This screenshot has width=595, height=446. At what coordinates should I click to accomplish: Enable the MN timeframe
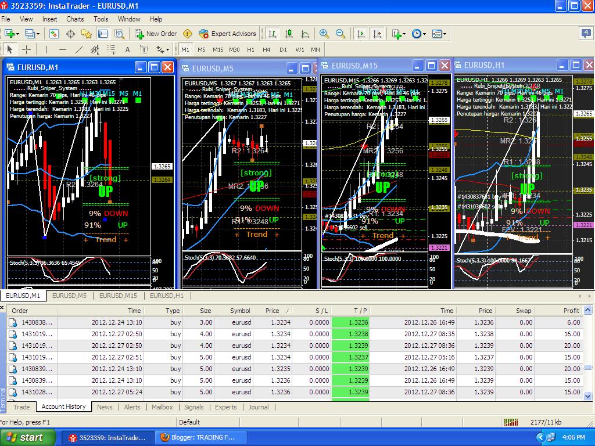(x=316, y=49)
